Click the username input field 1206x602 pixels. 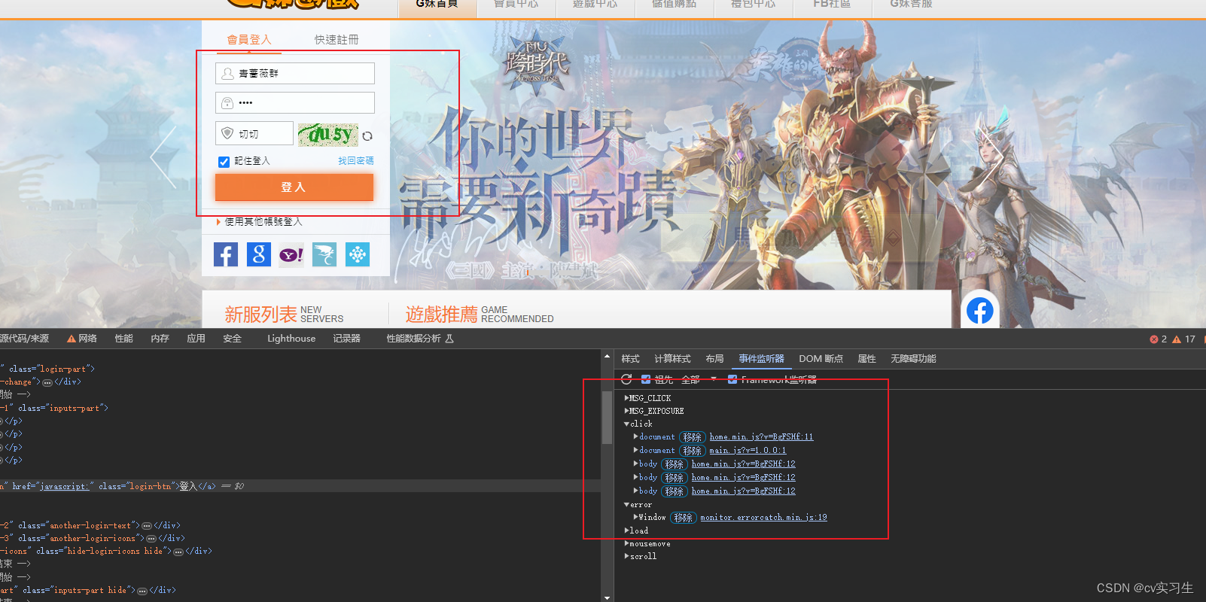pos(295,73)
